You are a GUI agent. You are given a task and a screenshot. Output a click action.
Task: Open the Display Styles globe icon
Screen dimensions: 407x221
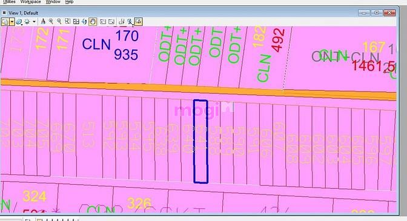[19, 22]
